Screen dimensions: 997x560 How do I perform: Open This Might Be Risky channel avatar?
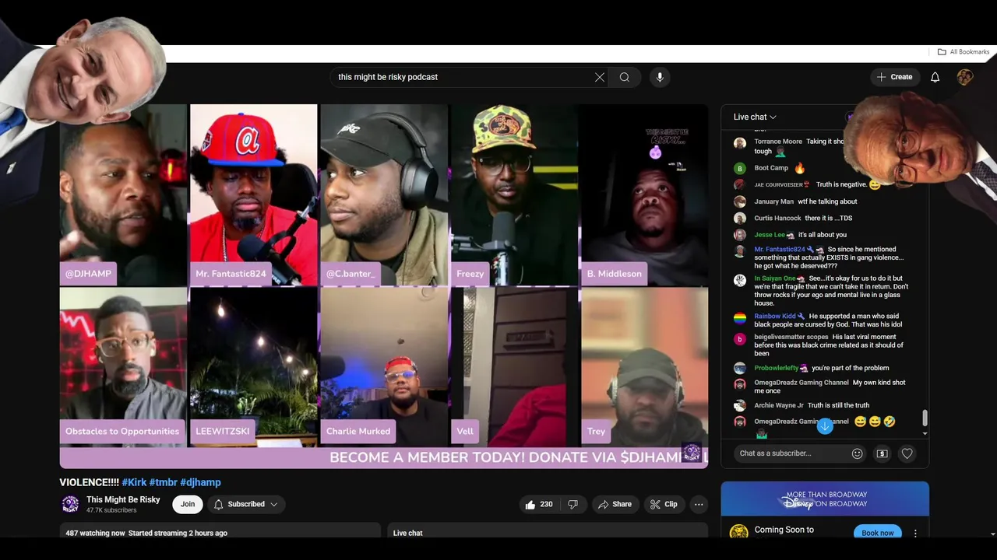coord(70,504)
